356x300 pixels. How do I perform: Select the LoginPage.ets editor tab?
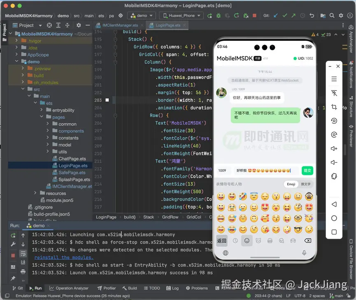(x=167, y=25)
